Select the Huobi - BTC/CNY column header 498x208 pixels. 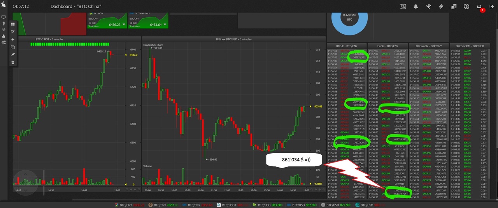(388, 46)
